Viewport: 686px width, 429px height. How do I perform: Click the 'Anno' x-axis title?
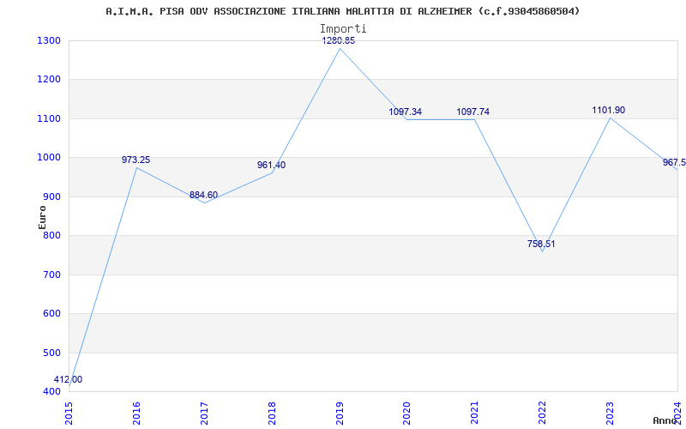665,420
